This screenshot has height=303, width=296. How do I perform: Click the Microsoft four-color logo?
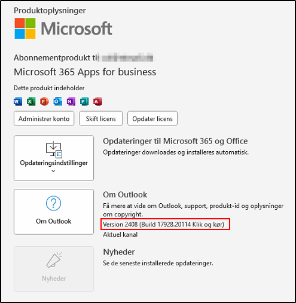pyautogui.click(x=25, y=28)
